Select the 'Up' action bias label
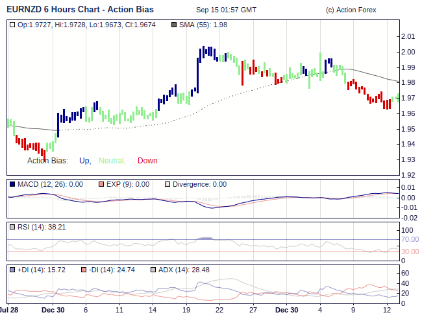The image size is (422, 317). click(x=84, y=161)
